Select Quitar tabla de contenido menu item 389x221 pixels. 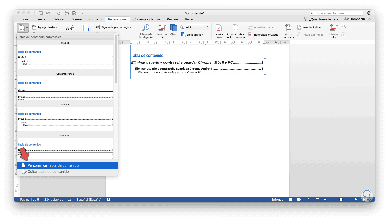67,172
